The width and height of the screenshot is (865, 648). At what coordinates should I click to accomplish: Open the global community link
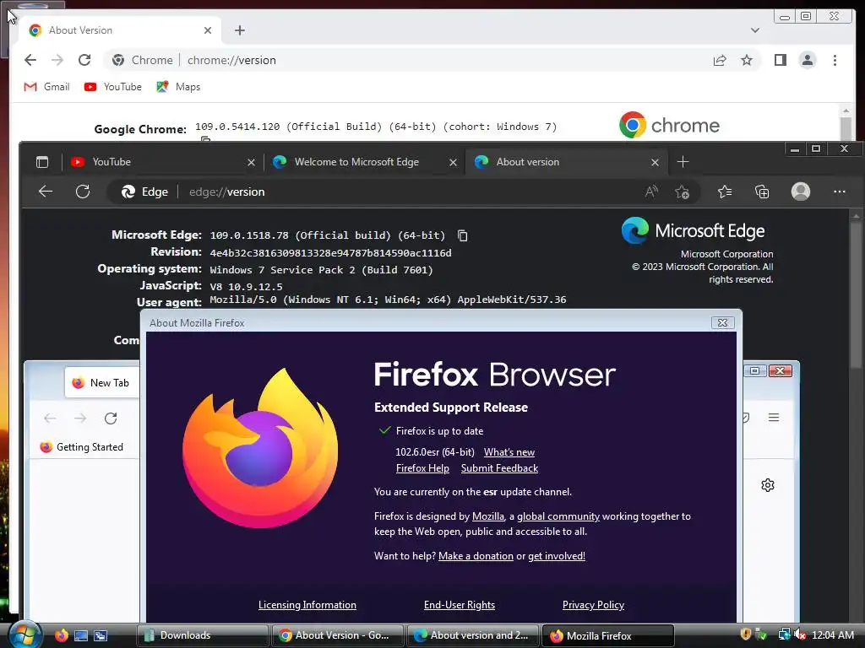click(558, 516)
